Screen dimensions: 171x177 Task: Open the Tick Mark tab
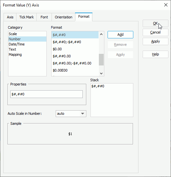pos(26,17)
